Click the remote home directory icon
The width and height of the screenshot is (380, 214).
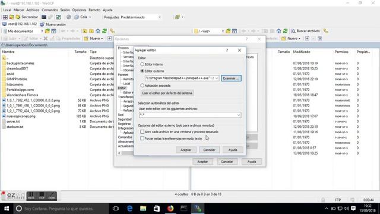pyautogui.click(x=278, y=31)
